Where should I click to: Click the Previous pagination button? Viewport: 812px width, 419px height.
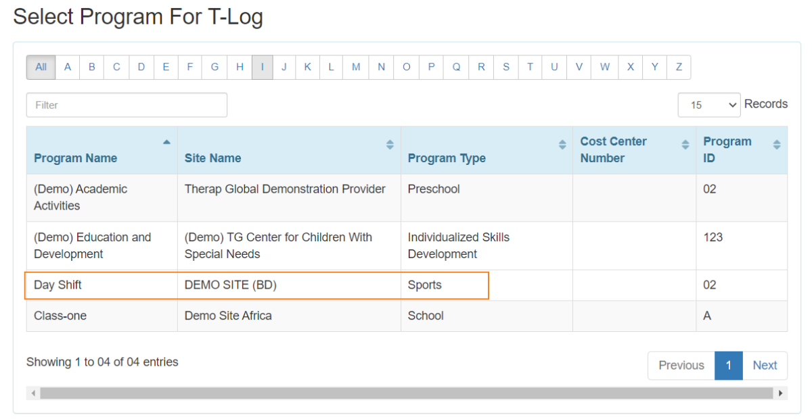coord(681,365)
